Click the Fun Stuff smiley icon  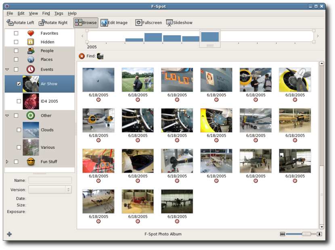click(x=31, y=162)
